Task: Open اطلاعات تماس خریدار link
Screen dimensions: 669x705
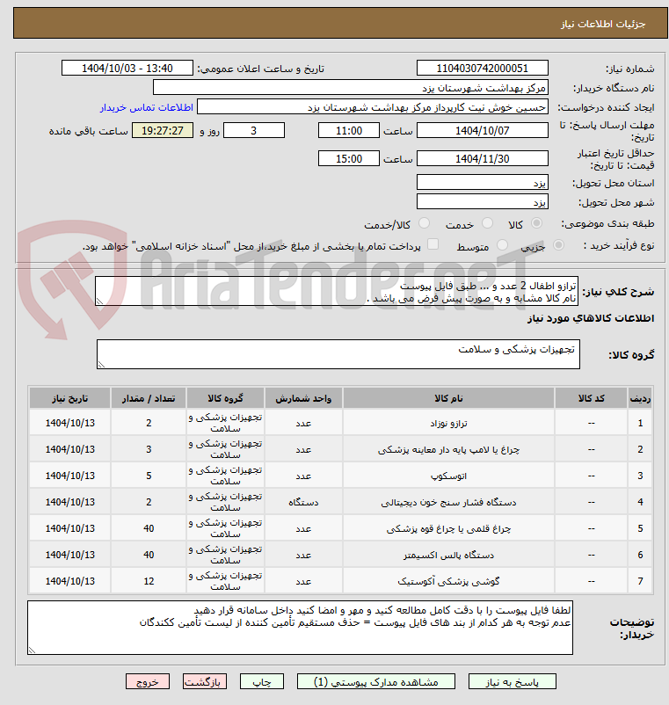Action: (147, 107)
